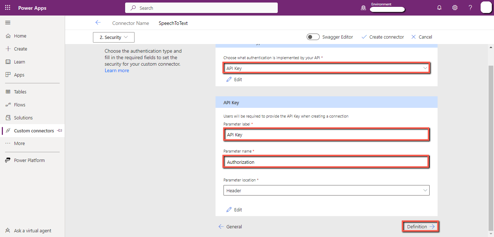Screen dimensions: 494x237
Task: Go back to the General step
Action: [x=230, y=227]
